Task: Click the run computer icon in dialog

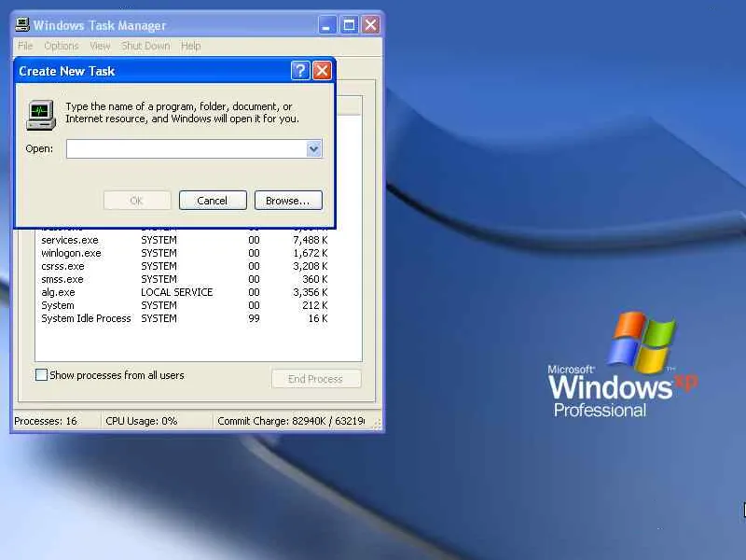Action: coord(41,115)
